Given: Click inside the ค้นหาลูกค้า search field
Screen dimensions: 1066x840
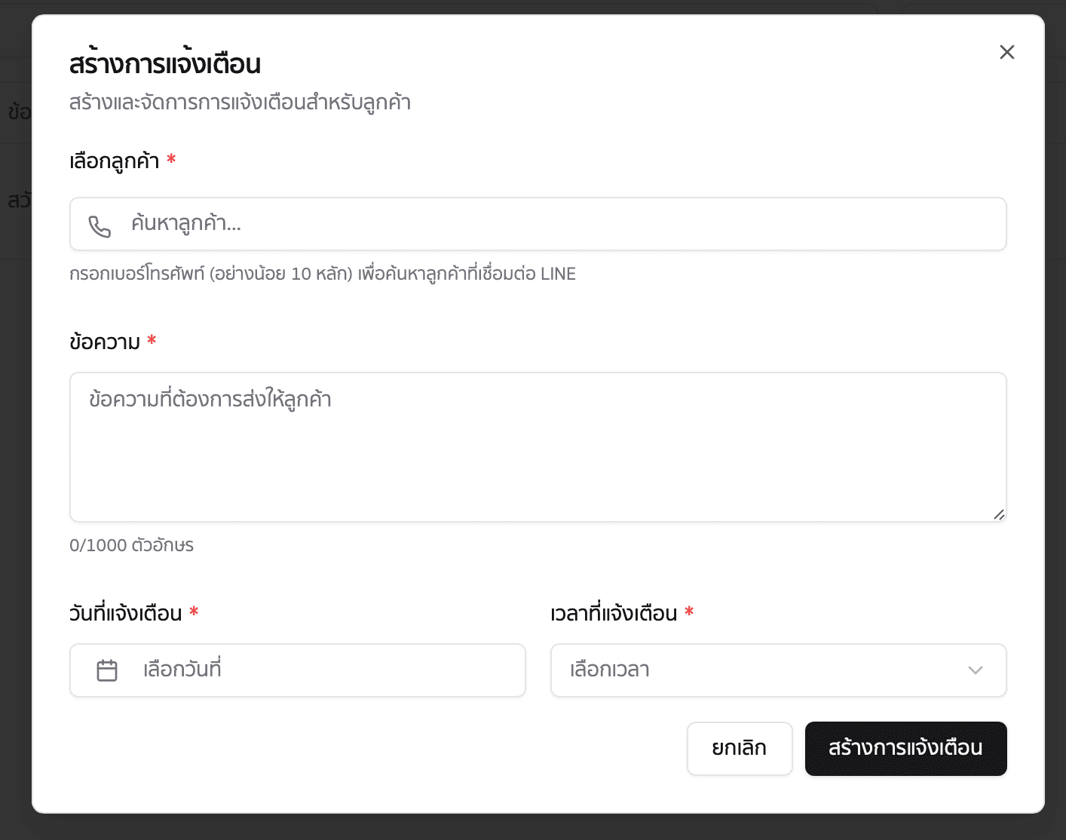Looking at the screenshot, I should pos(528,224).
